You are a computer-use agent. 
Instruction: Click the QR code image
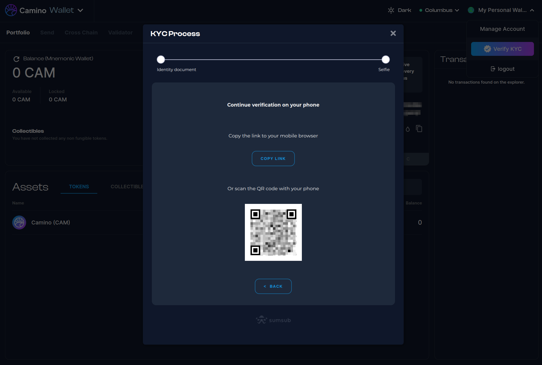273,232
